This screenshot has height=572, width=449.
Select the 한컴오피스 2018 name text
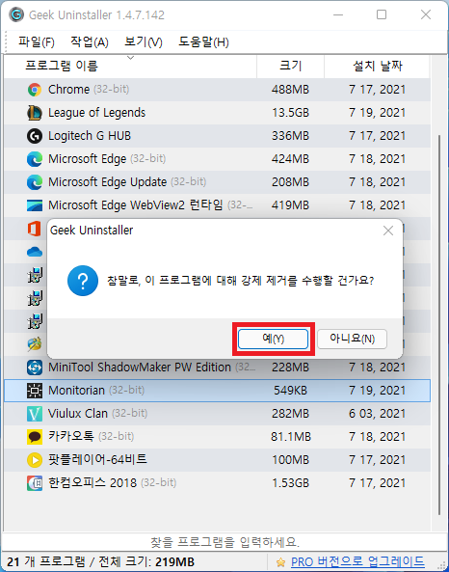tap(92, 483)
